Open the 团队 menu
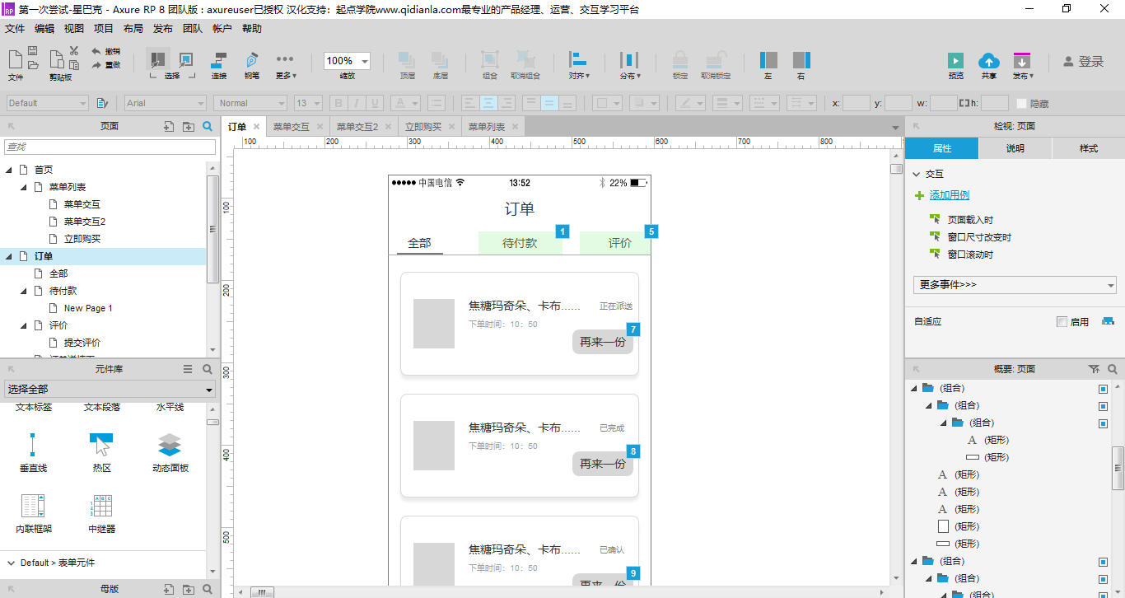 coord(192,27)
